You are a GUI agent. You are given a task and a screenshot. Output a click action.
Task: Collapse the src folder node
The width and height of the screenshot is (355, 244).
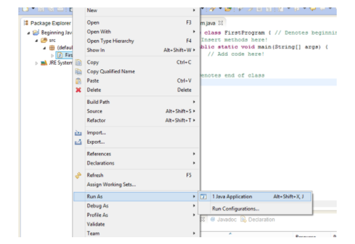tap(37, 41)
